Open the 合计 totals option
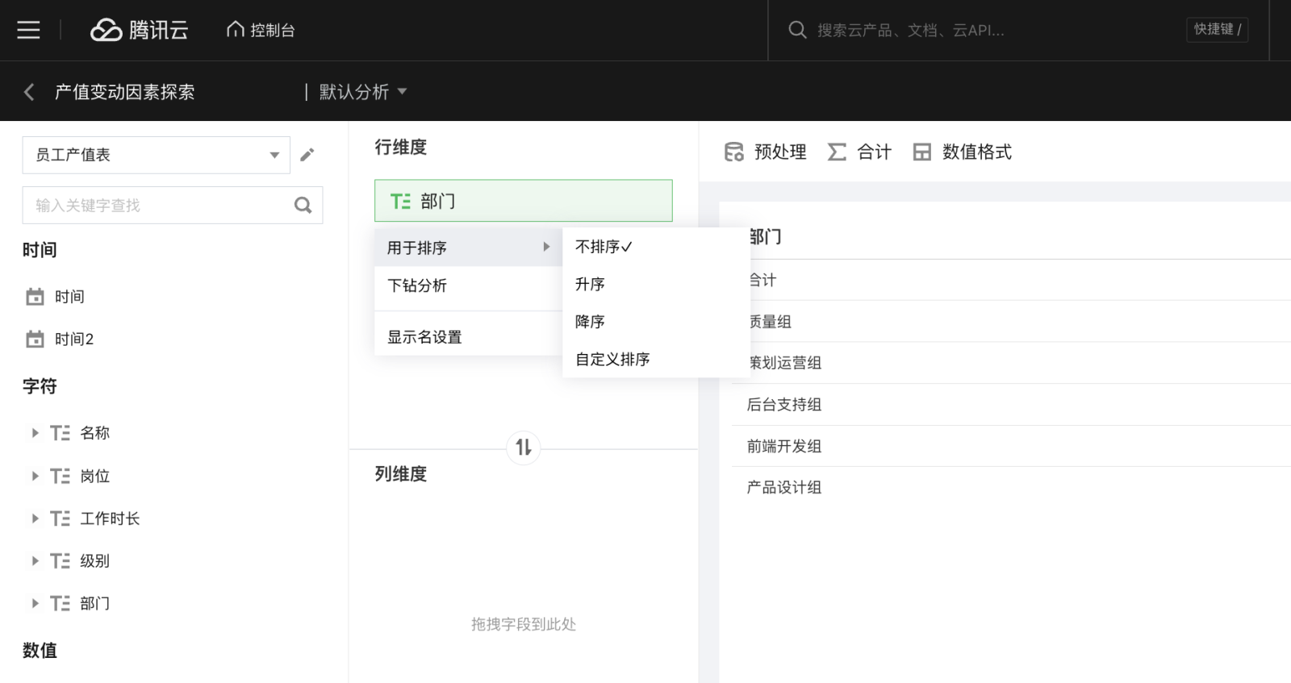This screenshot has height=683, width=1291. 859,152
